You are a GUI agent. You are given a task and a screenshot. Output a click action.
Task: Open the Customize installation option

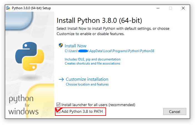click(x=87, y=79)
